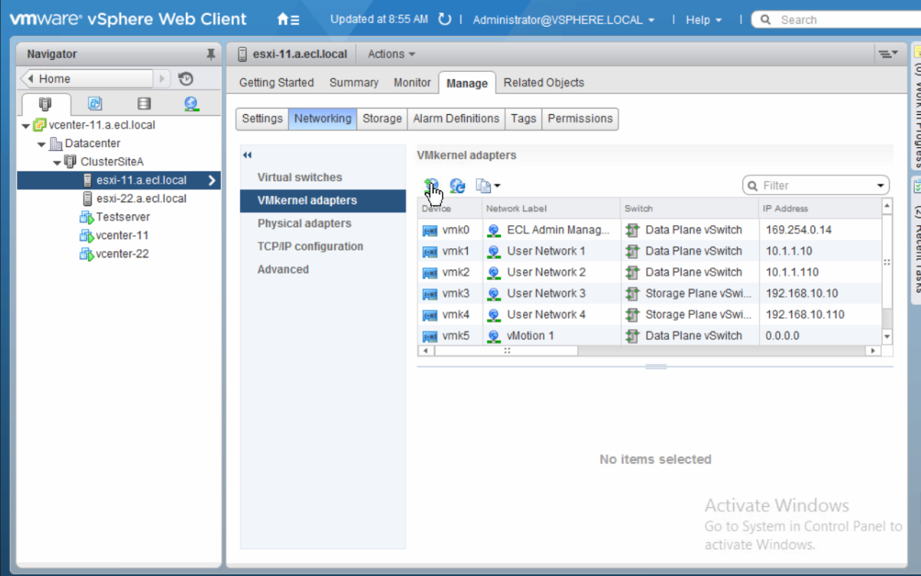Click the navigation history clock icon
The image size is (921, 576).
(x=186, y=79)
